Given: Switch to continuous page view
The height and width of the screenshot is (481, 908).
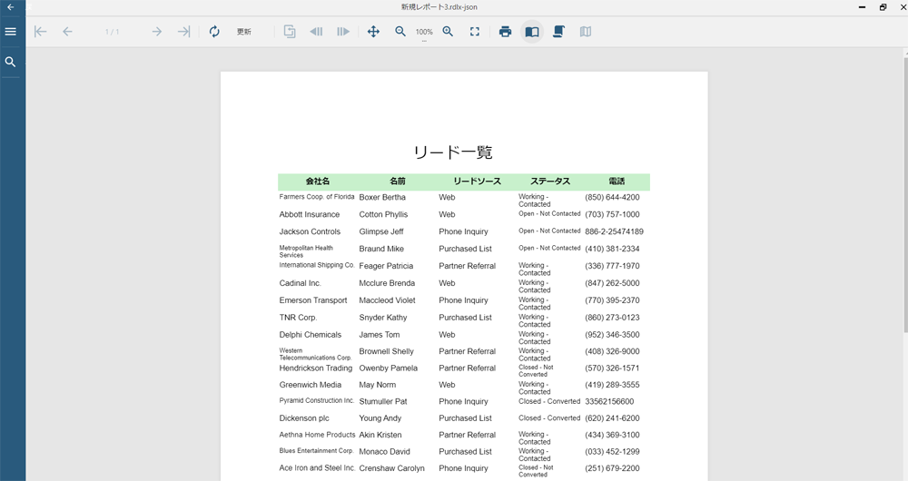Looking at the screenshot, I should [558, 31].
